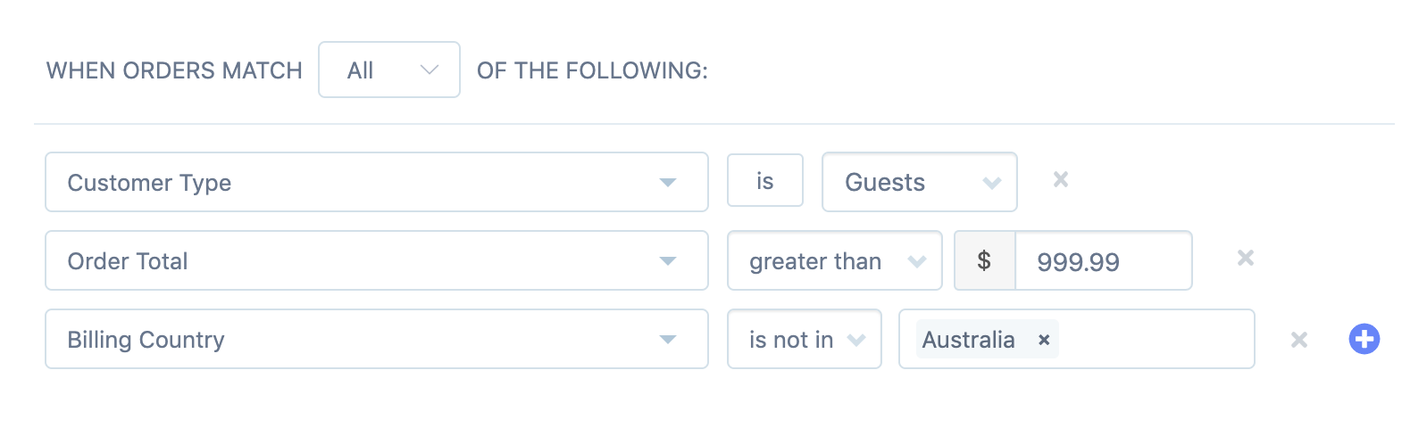1427x428 pixels.
Task: Open the "All" match type dropdown
Action: pyautogui.click(x=389, y=70)
